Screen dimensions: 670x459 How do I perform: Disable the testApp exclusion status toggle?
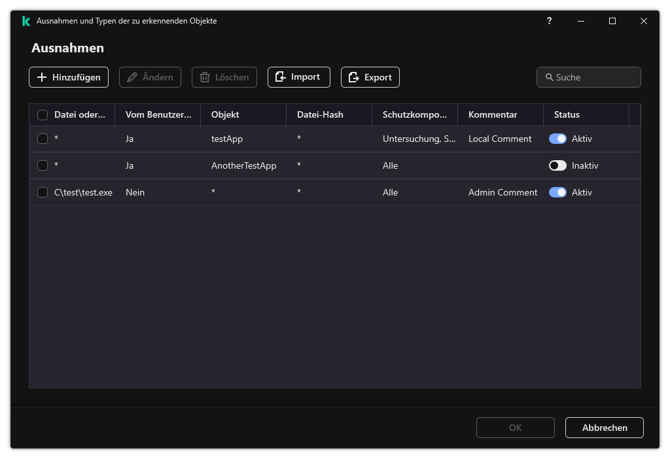[557, 139]
